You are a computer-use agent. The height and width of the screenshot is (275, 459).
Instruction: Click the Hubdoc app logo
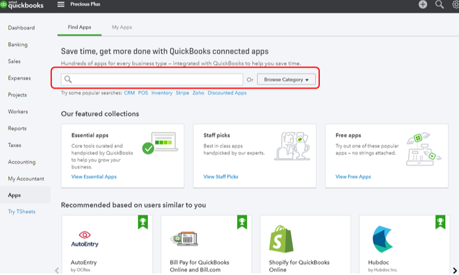[382, 239]
